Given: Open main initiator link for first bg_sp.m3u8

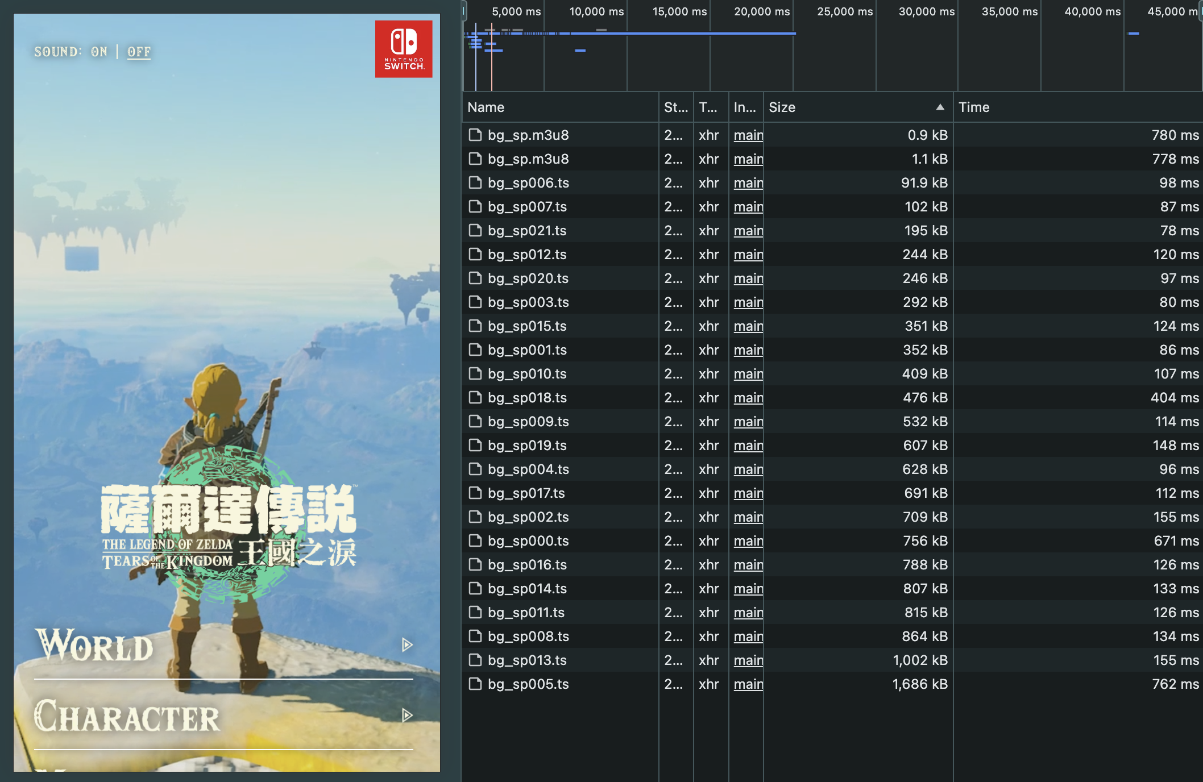Looking at the screenshot, I should click(x=748, y=135).
